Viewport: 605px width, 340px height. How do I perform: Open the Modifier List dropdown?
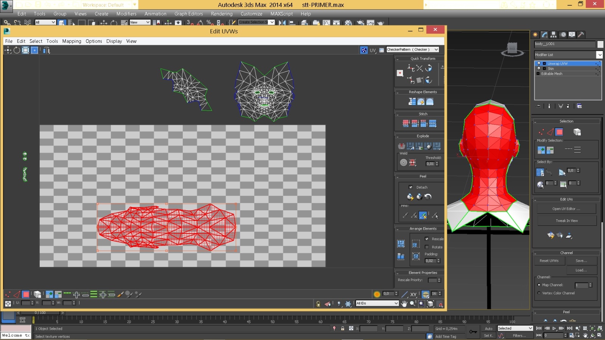568,55
